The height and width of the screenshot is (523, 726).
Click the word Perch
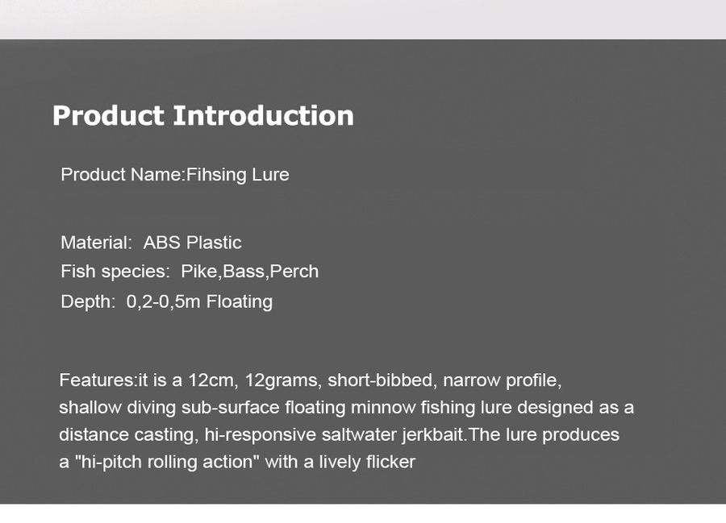tap(294, 272)
